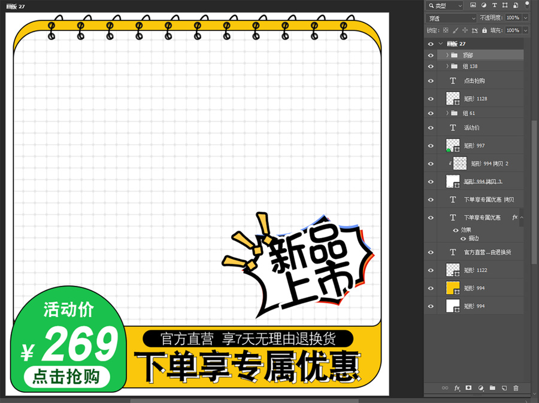Toggle visibility of 效果 effects

tap(456, 230)
